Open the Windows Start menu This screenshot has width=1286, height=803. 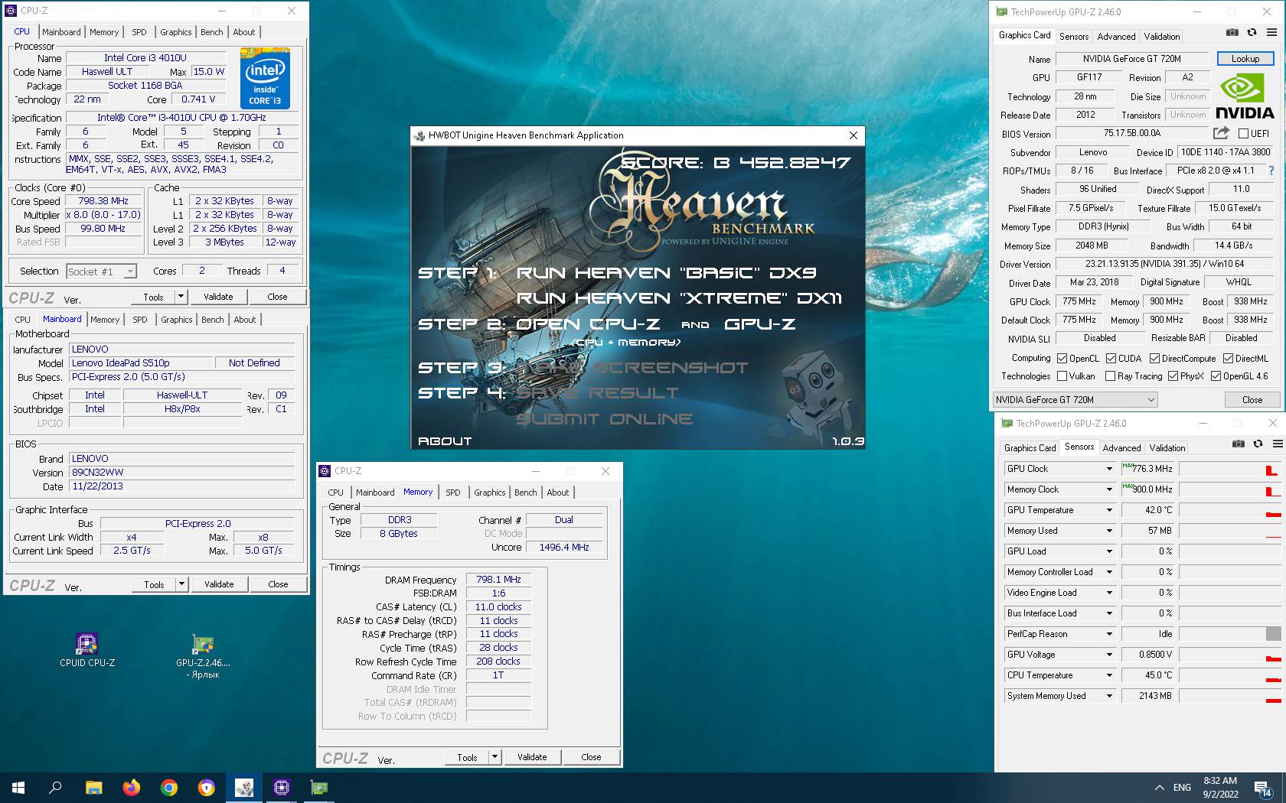point(18,787)
